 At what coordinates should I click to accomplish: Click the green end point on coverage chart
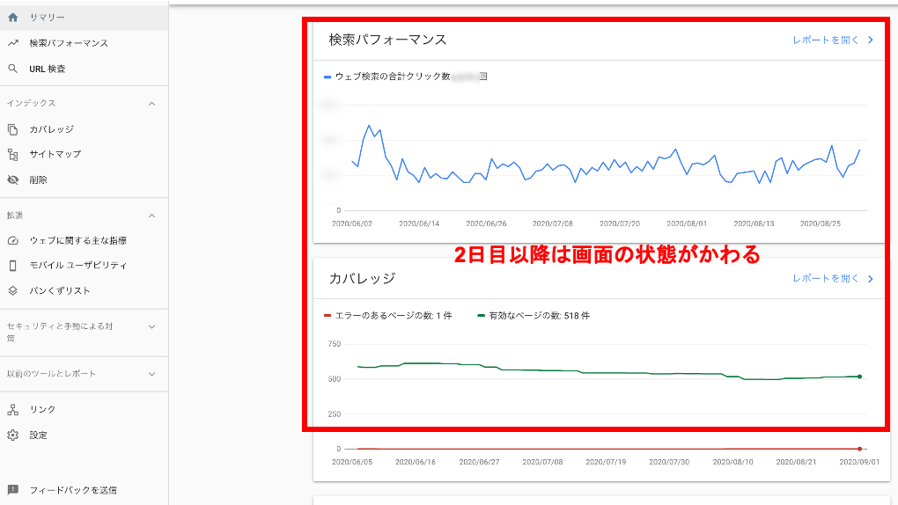[x=859, y=377]
